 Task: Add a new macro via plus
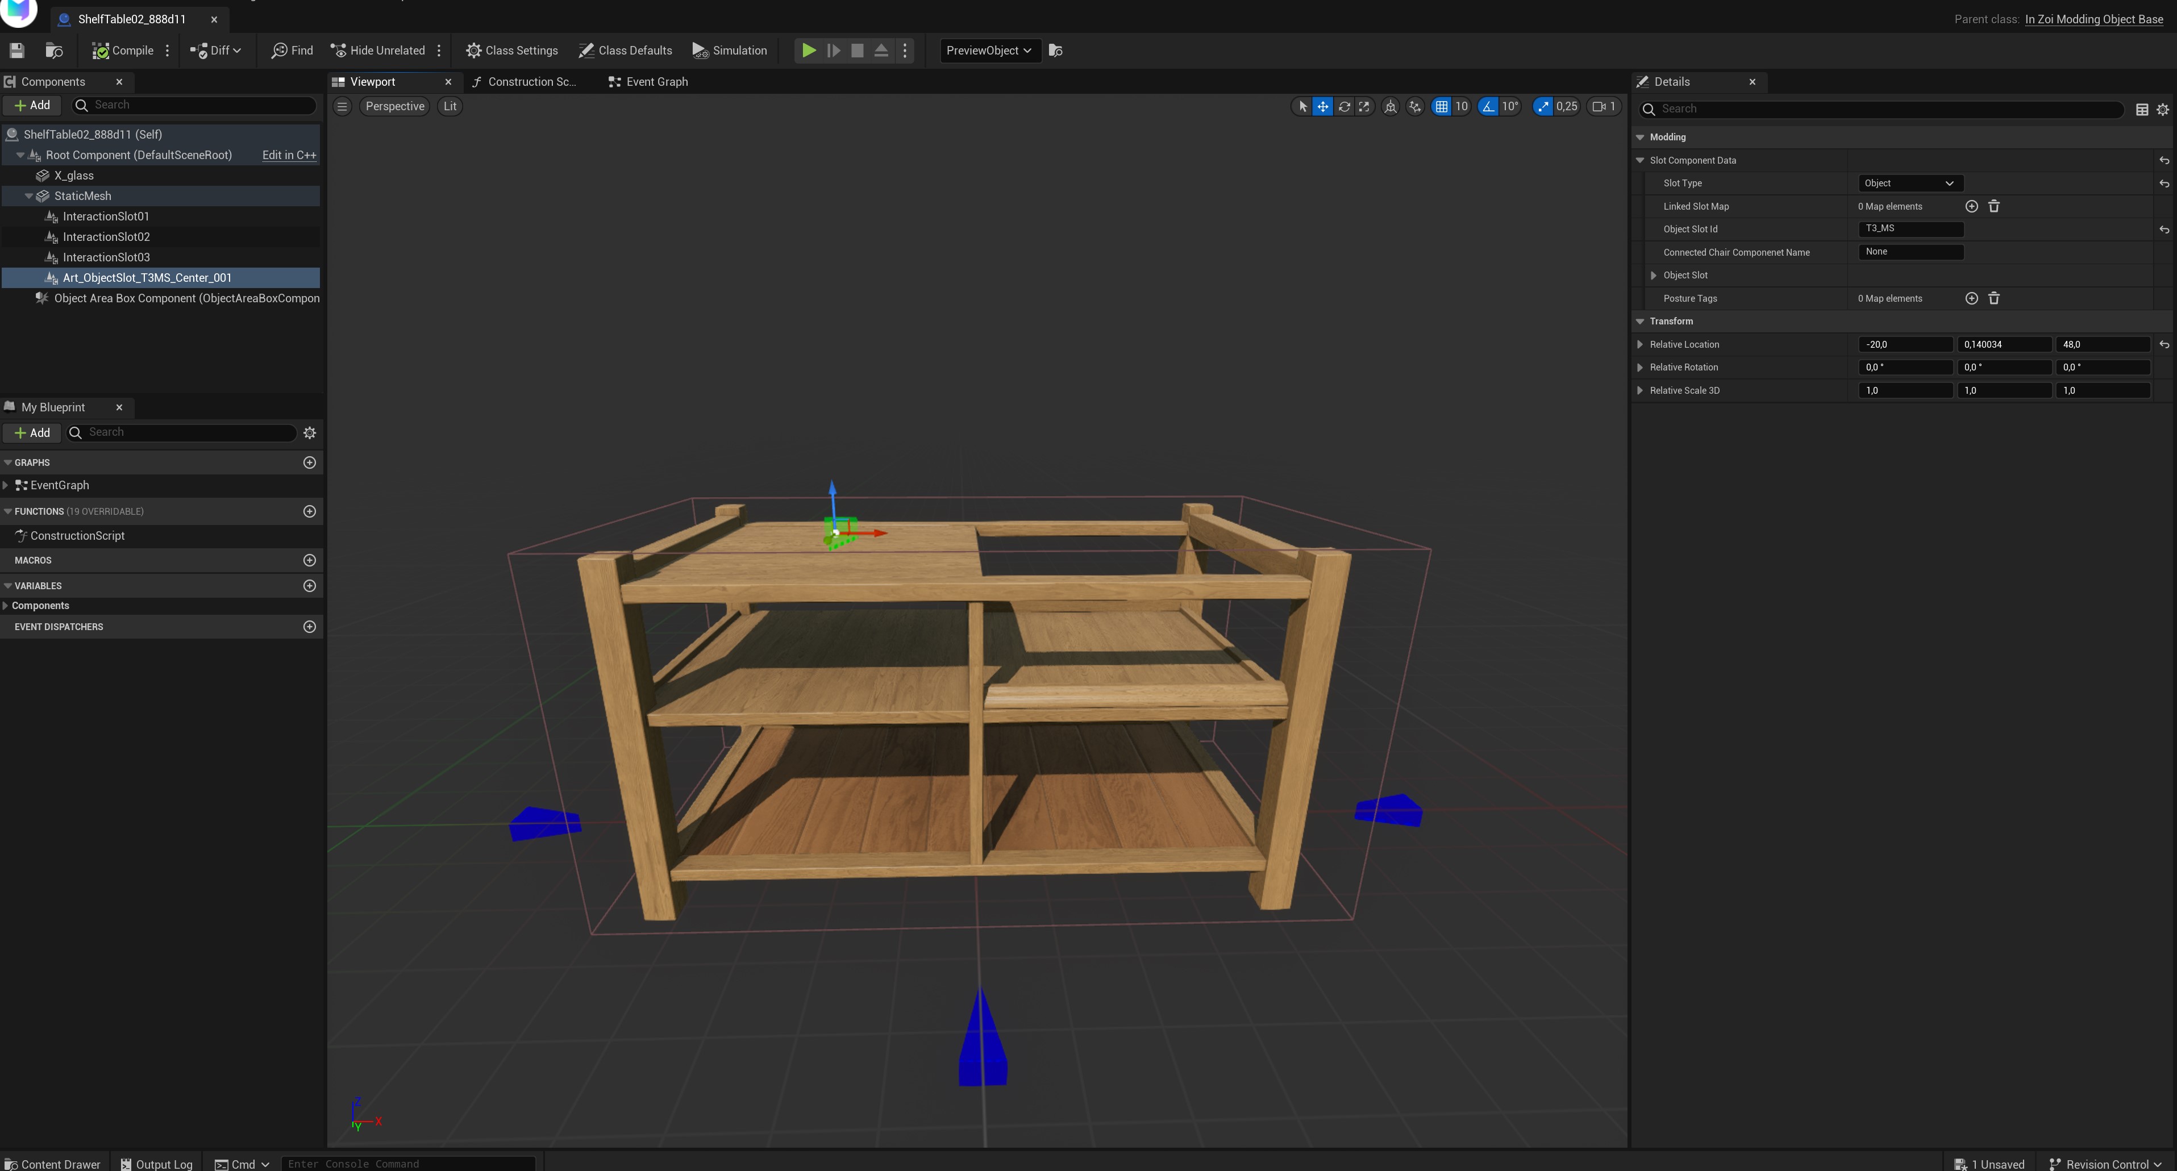[x=309, y=561]
